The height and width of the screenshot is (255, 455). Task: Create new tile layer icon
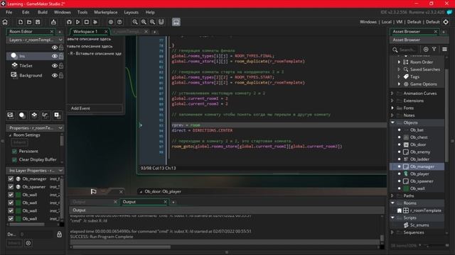point(34,115)
